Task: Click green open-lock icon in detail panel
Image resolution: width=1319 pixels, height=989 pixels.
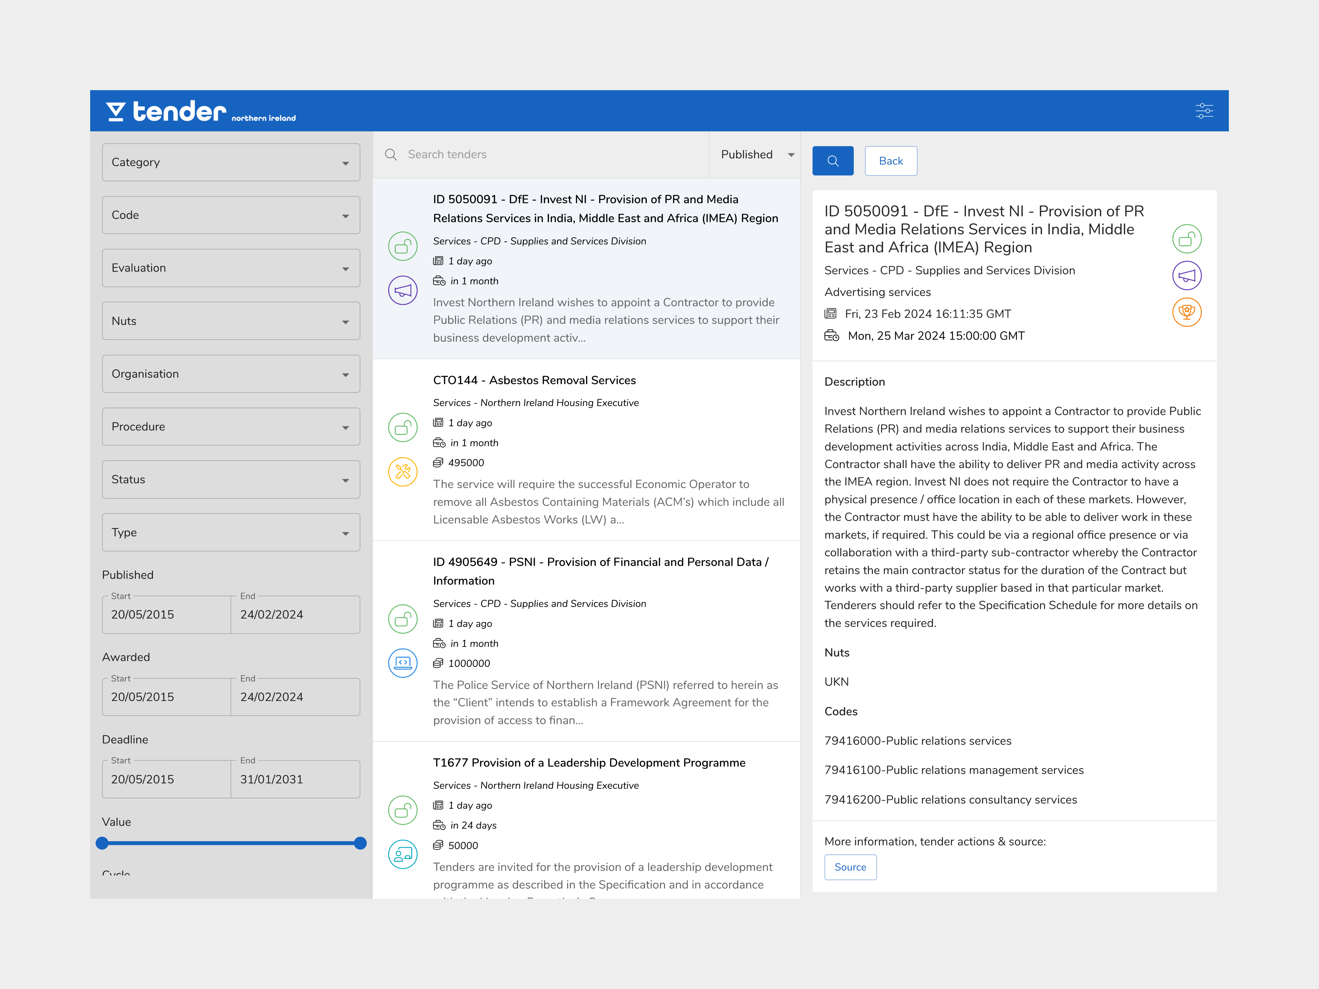Action: pos(1187,239)
